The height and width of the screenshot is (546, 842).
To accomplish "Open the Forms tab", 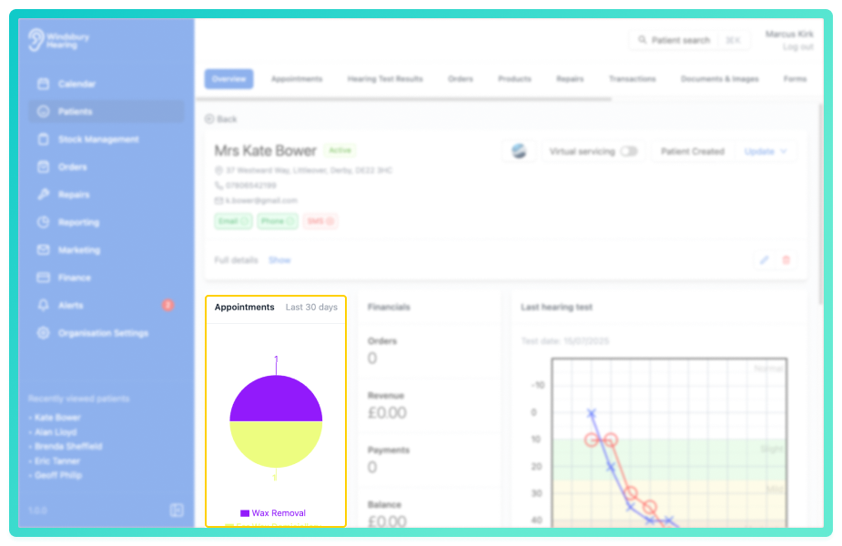I will [796, 79].
